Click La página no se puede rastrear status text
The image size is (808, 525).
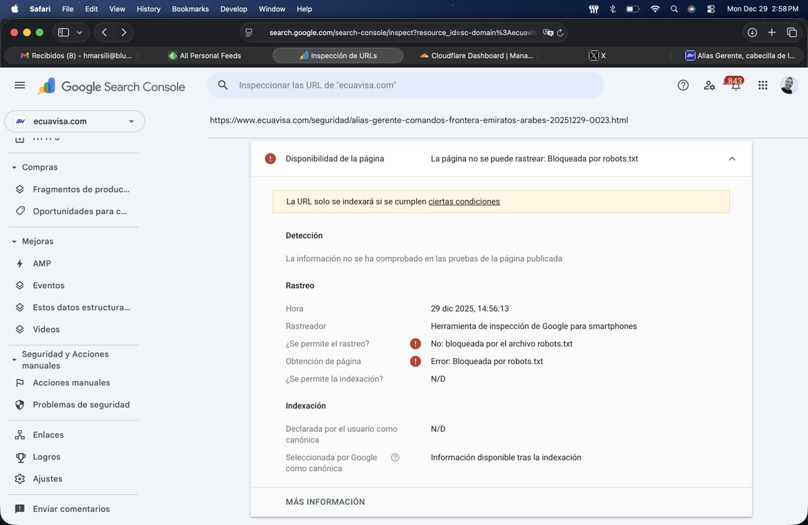[535, 159]
